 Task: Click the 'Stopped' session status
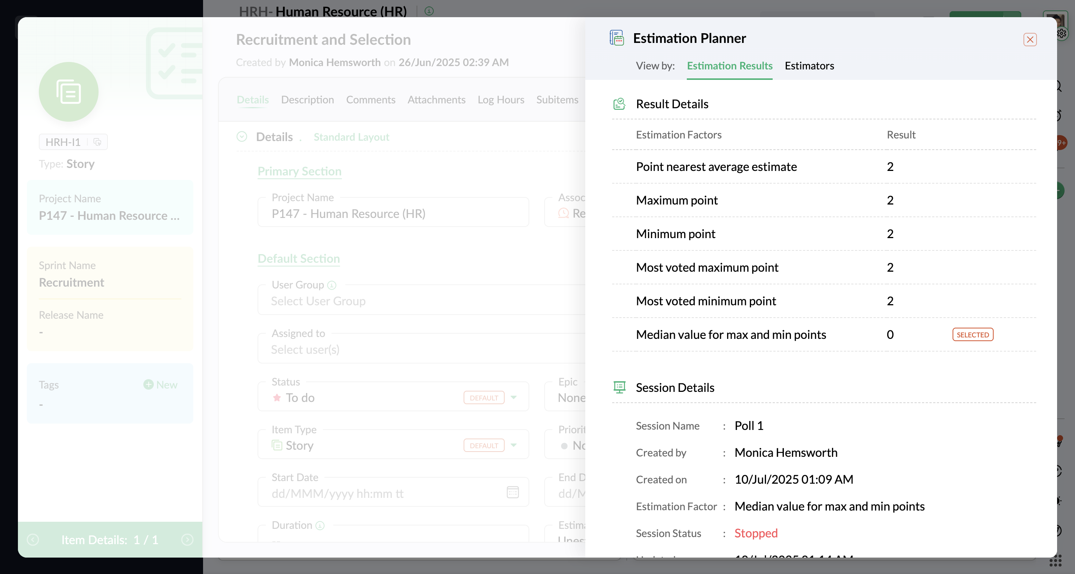coord(756,533)
